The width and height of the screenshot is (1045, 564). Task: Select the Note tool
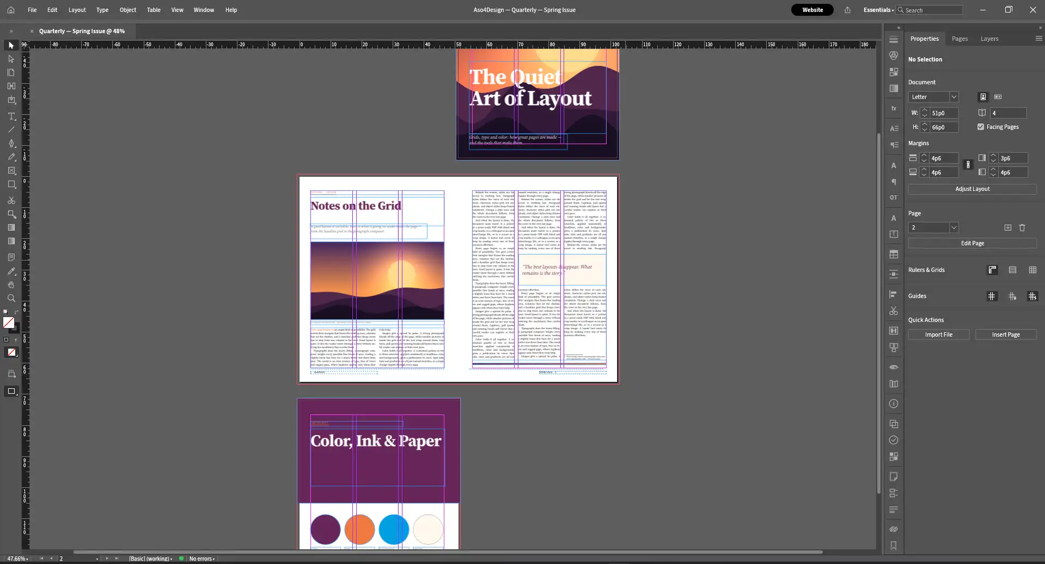click(x=11, y=257)
